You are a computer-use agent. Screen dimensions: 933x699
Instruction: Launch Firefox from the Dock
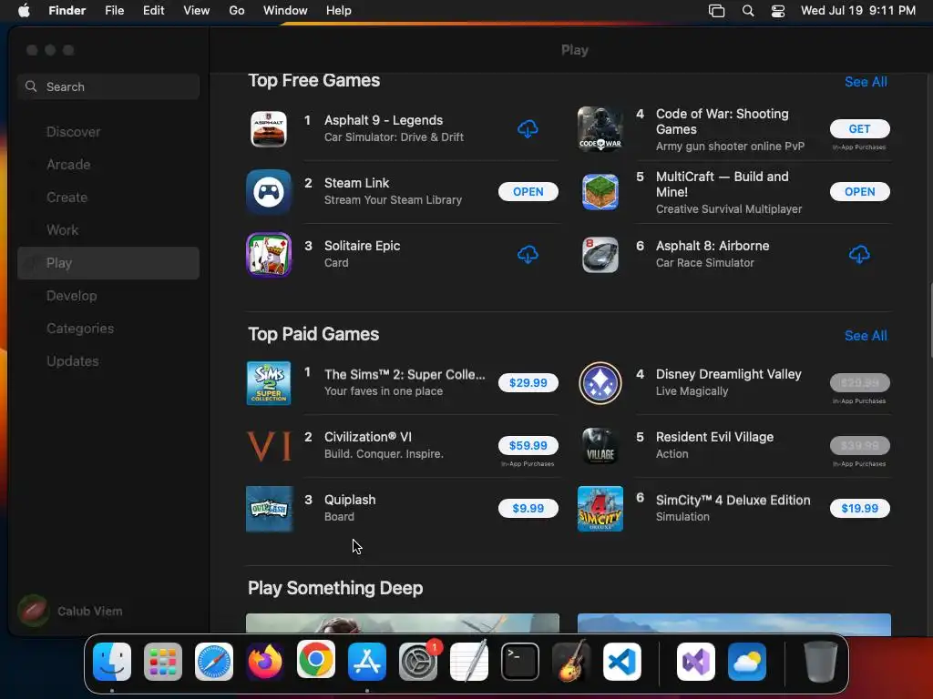tap(265, 662)
